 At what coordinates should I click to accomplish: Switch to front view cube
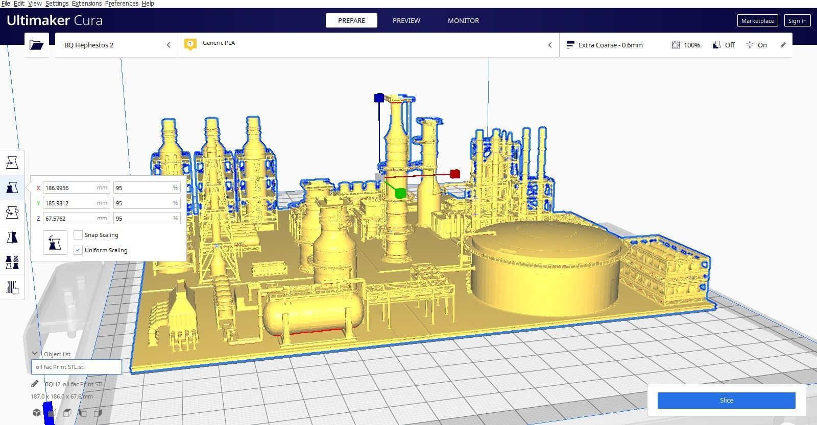tap(51, 412)
